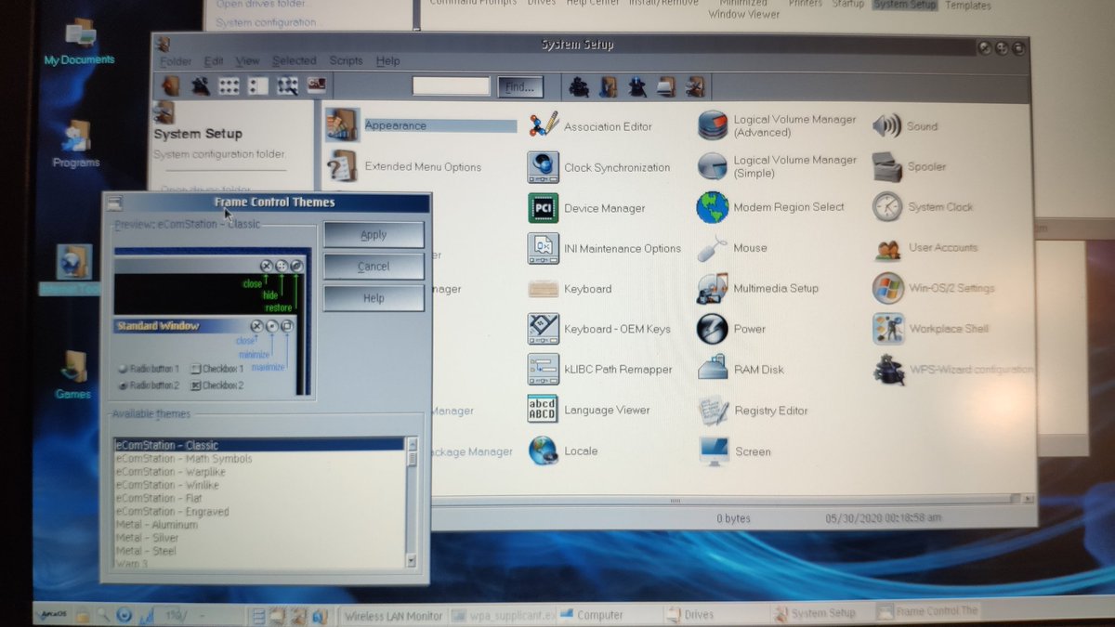Open the Spooler object
Viewport: 1115px width, 627px height.
point(887,166)
